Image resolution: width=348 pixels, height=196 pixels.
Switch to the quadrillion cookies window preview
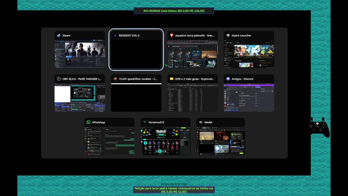click(x=136, y=97)
